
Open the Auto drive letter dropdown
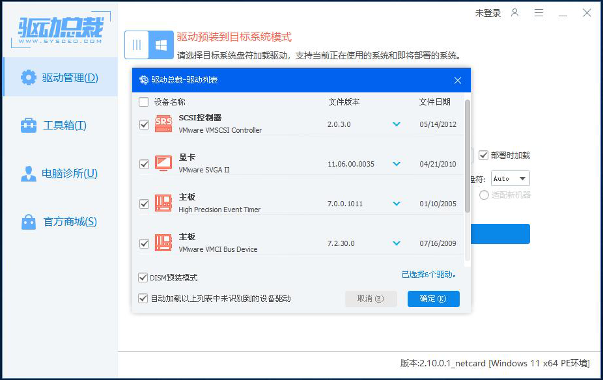(511, 178)
